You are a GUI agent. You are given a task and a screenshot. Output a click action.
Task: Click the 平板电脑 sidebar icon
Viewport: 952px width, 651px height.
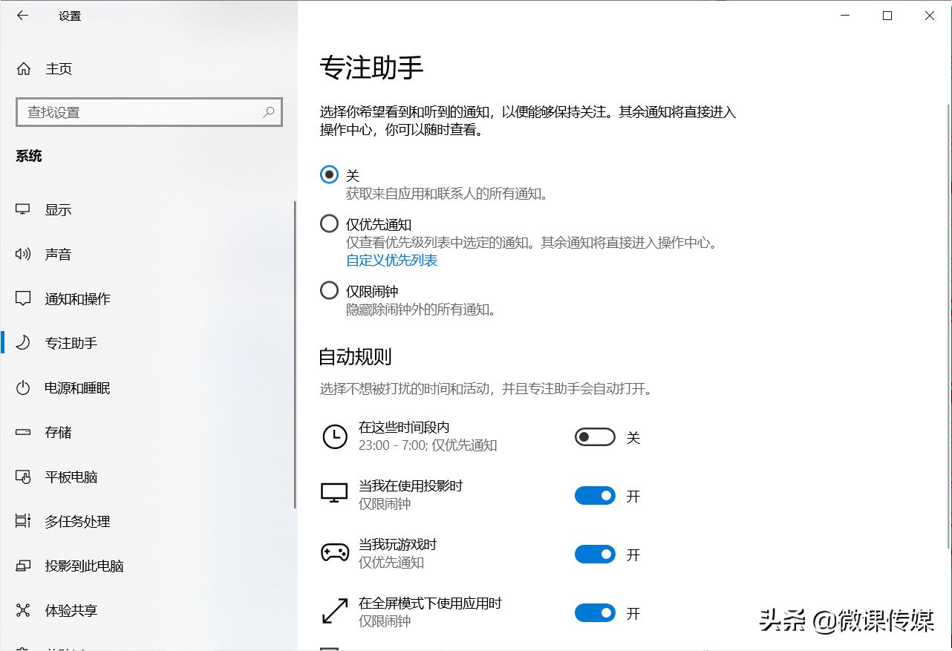click(23, 477)
